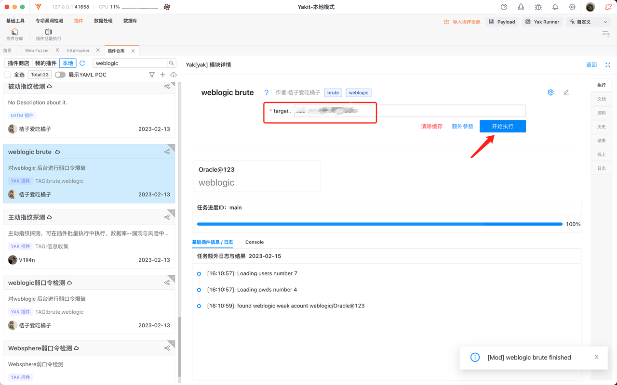Open the 基础工具 menu
Image resolution: width=617 pixels, height=385 pixels.
[x=15, y=21]
